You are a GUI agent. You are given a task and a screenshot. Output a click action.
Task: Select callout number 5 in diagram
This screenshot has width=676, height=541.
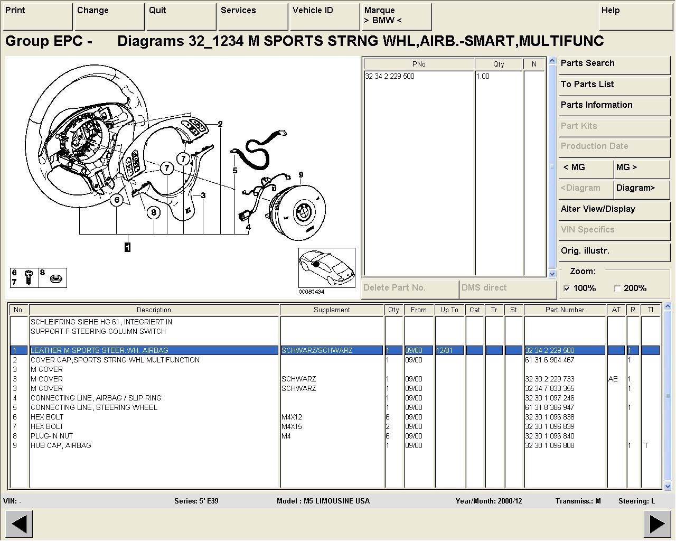(x=235, y=170)
